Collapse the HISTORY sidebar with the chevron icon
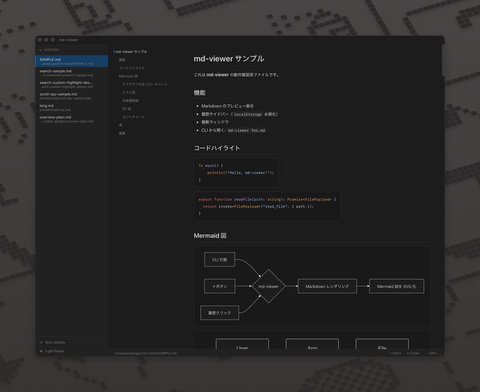 (40, 50)
